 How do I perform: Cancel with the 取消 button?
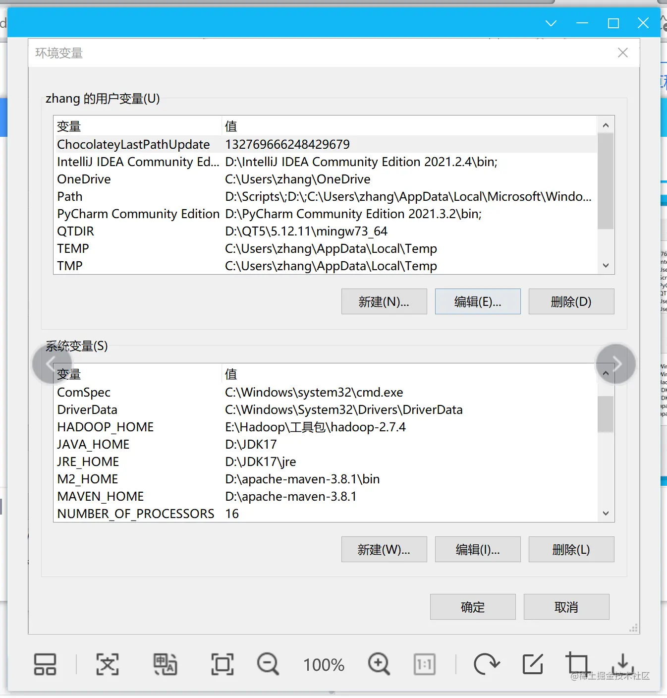point(566,607)
